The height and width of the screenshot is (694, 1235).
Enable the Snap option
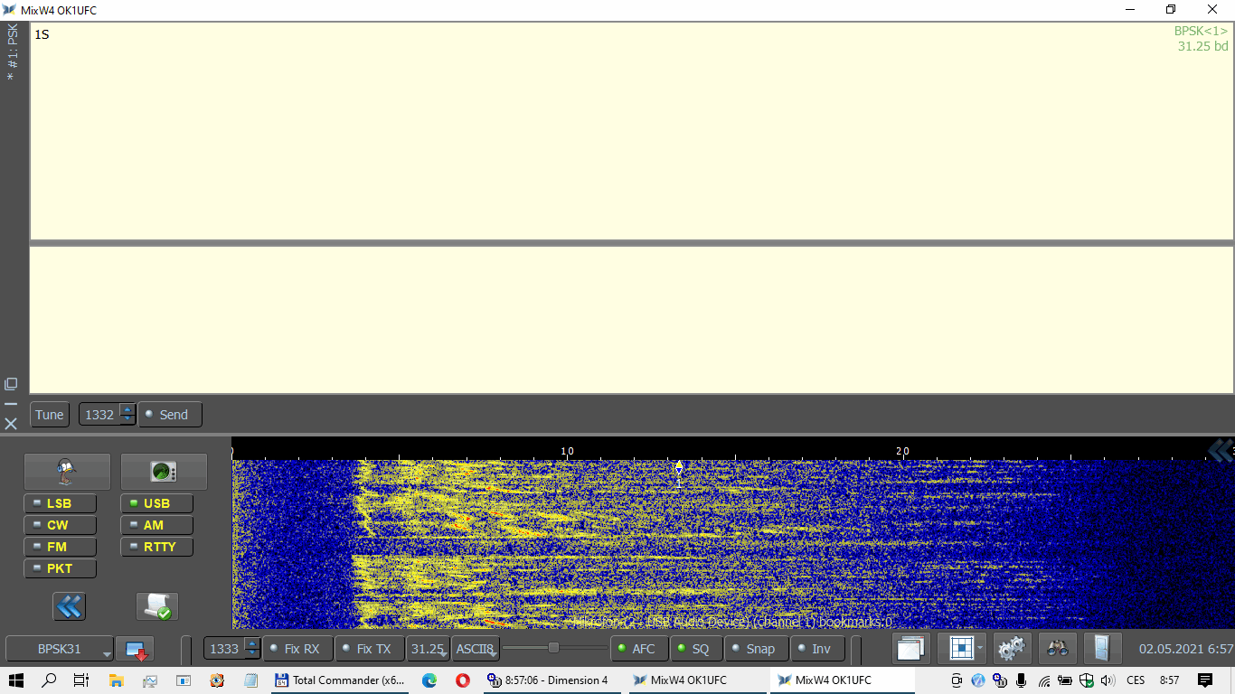[753, 649]
